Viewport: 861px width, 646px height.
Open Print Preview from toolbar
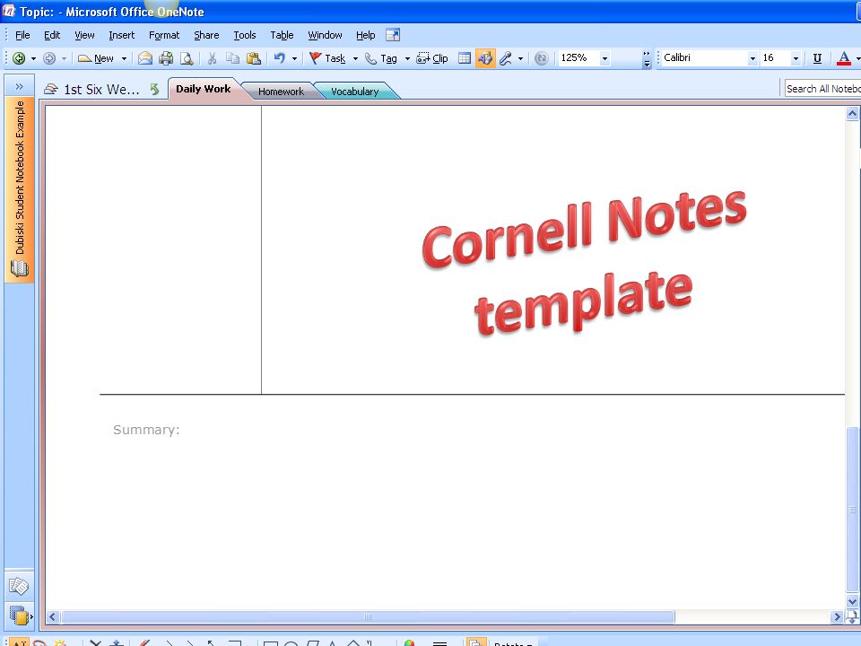click(187, 58)
